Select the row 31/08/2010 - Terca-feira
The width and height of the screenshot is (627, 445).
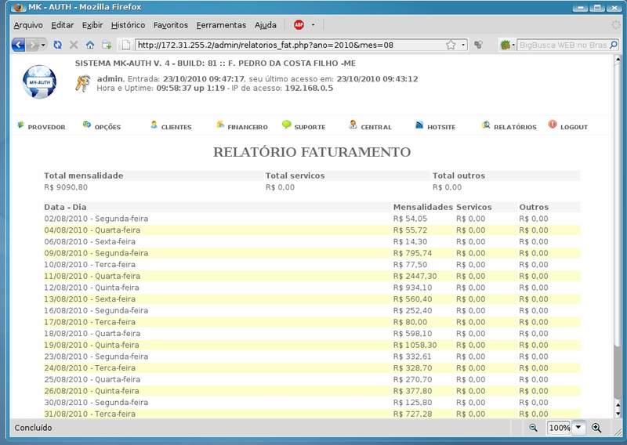(312, 414)
